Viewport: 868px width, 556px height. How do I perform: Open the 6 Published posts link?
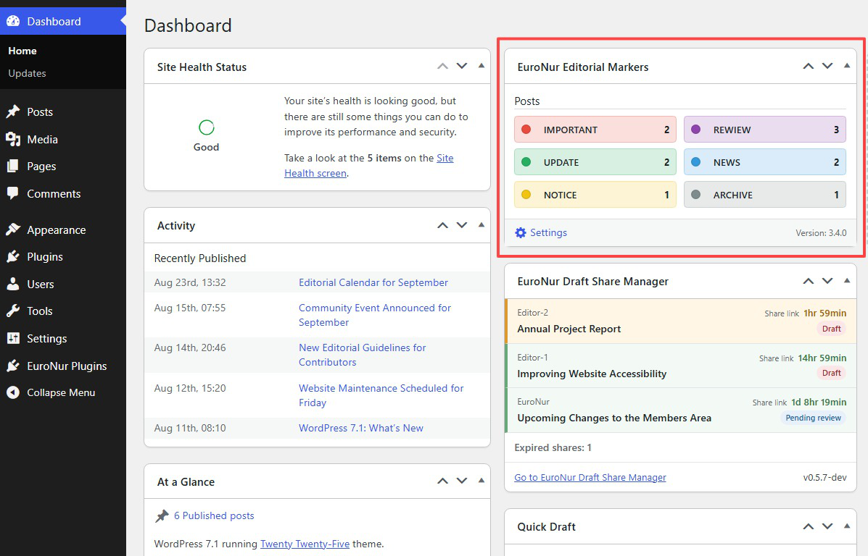(x=214, y=515)
